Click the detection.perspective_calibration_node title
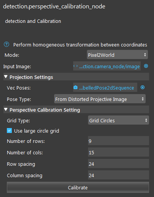Viewport: 154px width, 197px height. point(54,6)
